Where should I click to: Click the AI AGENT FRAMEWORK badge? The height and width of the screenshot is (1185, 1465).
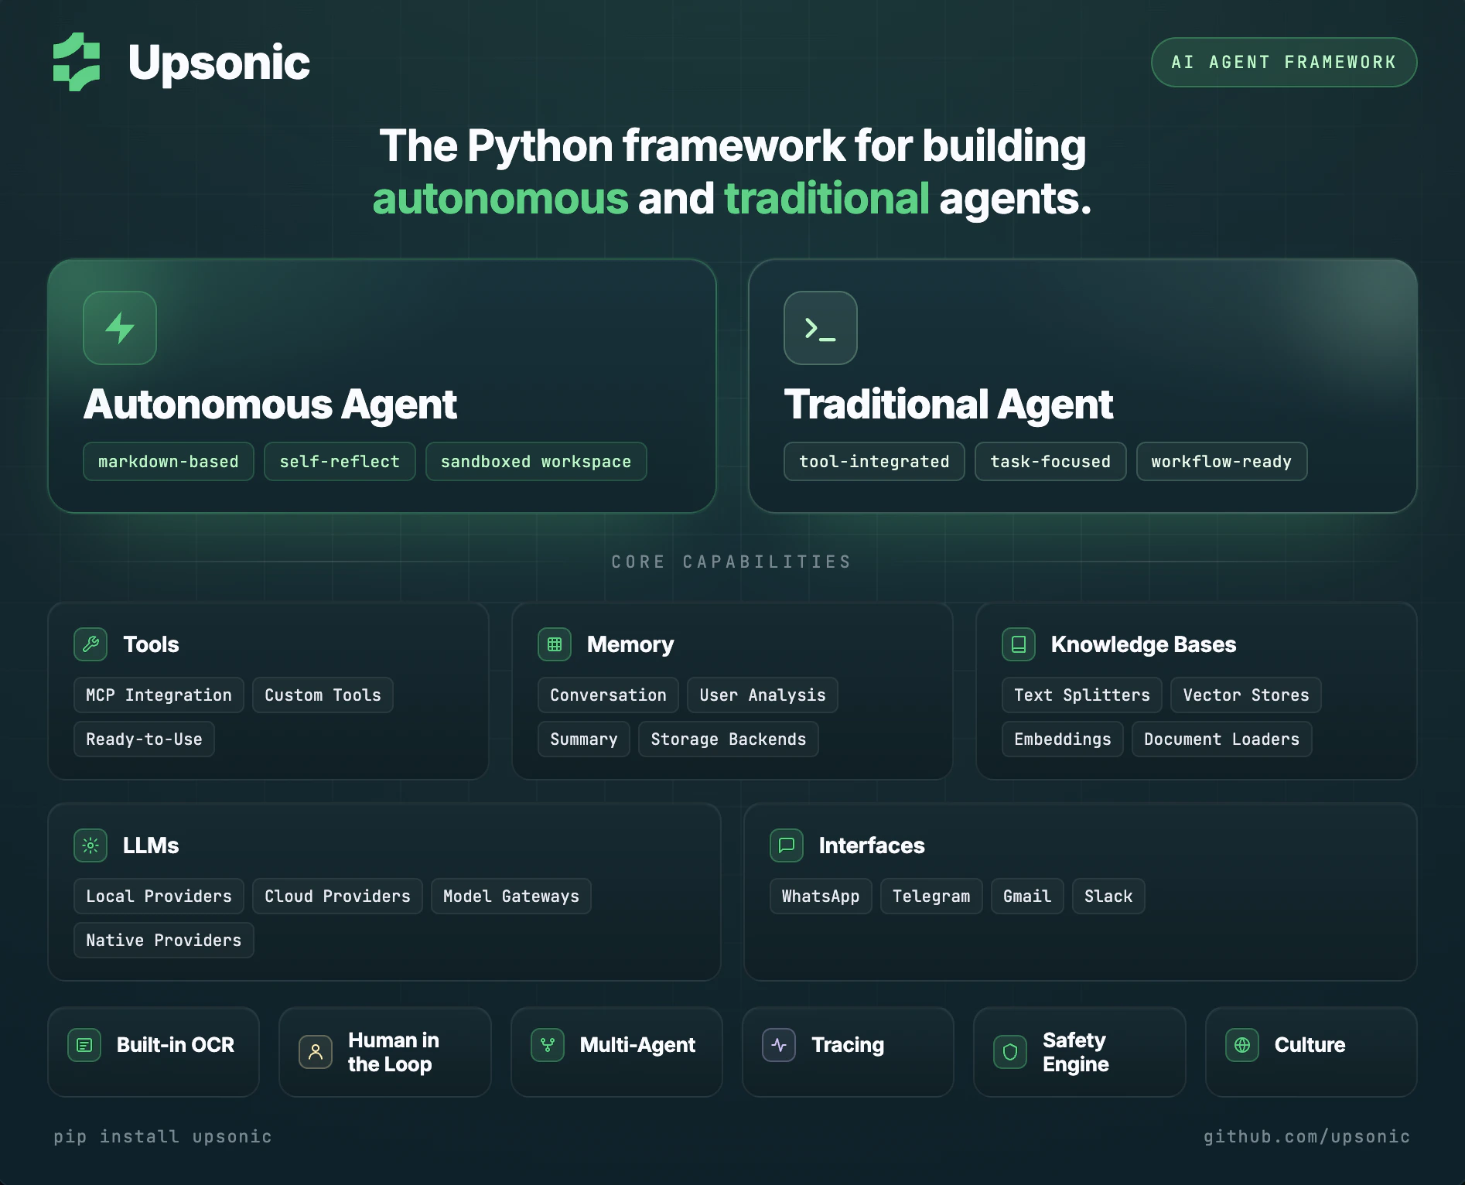click(x=1284, y=63)
